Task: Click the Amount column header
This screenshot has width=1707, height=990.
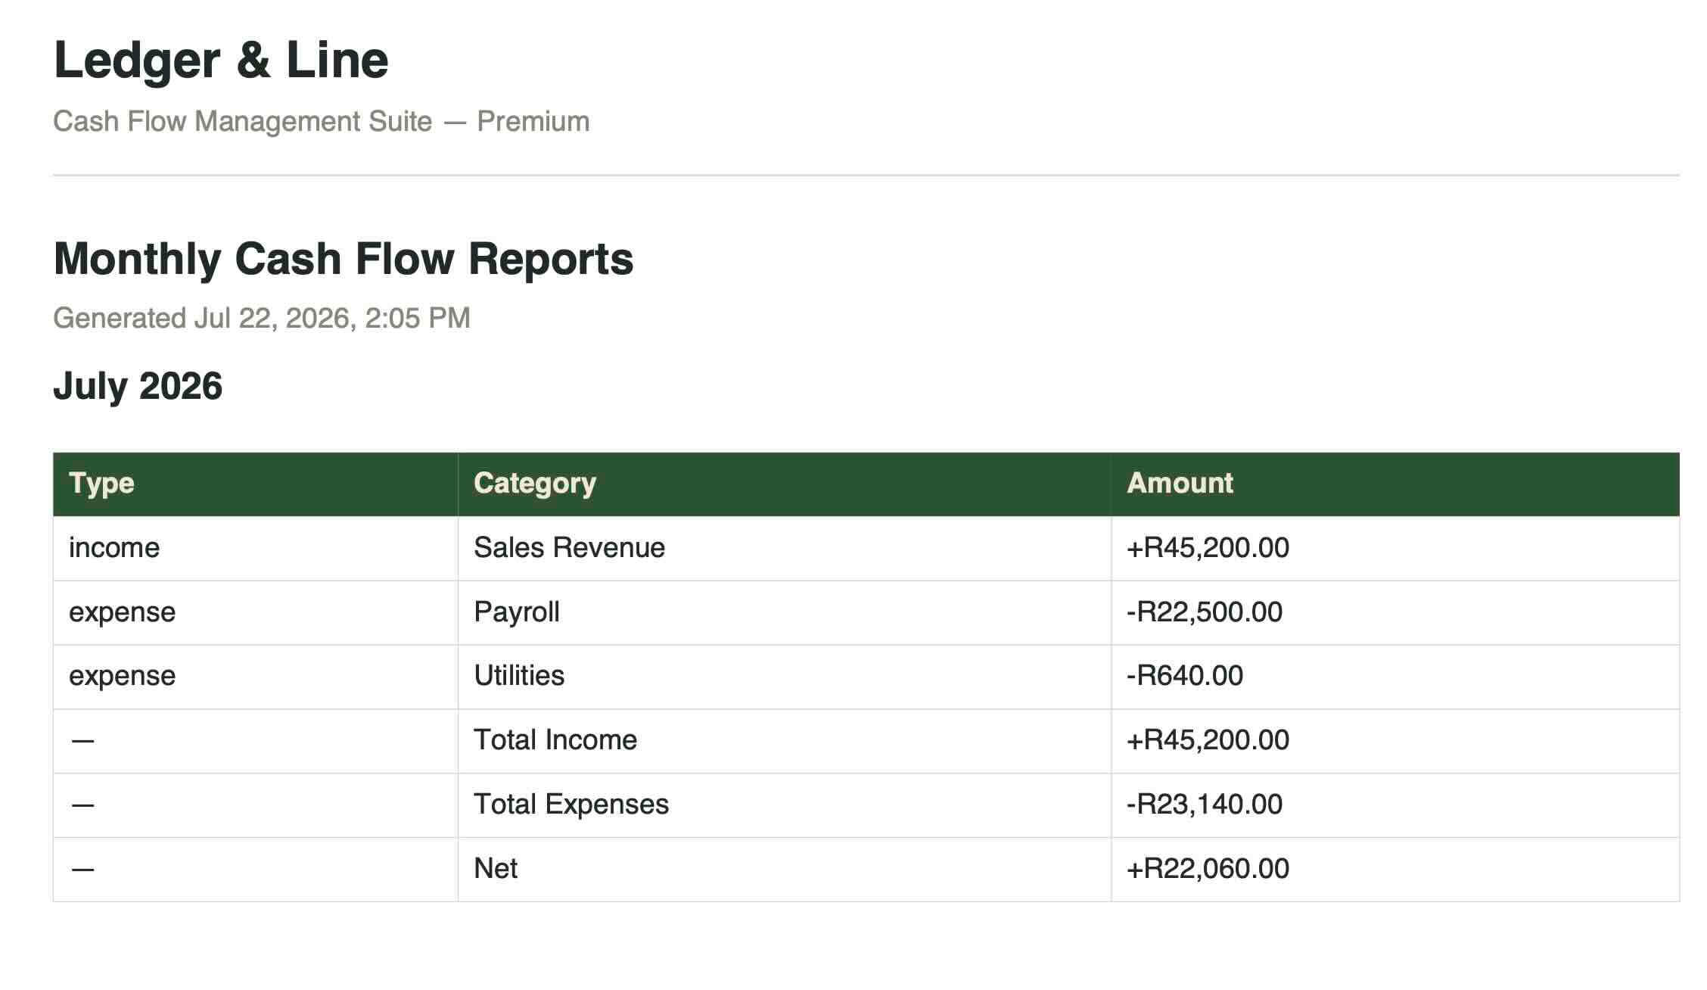Action: point(1395,484)
